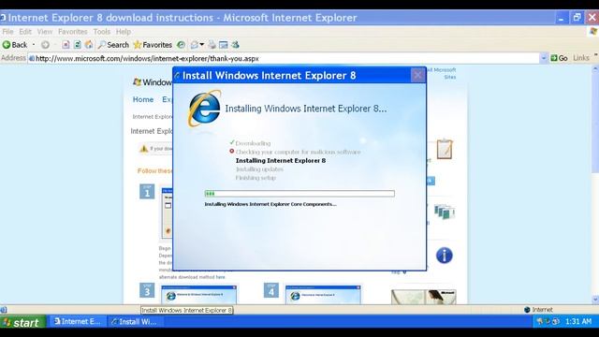Click the clipboard icon on webpage

click(x=445, y=148)
